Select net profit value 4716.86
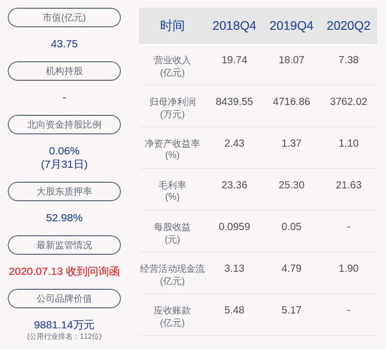 pos(291,102)
